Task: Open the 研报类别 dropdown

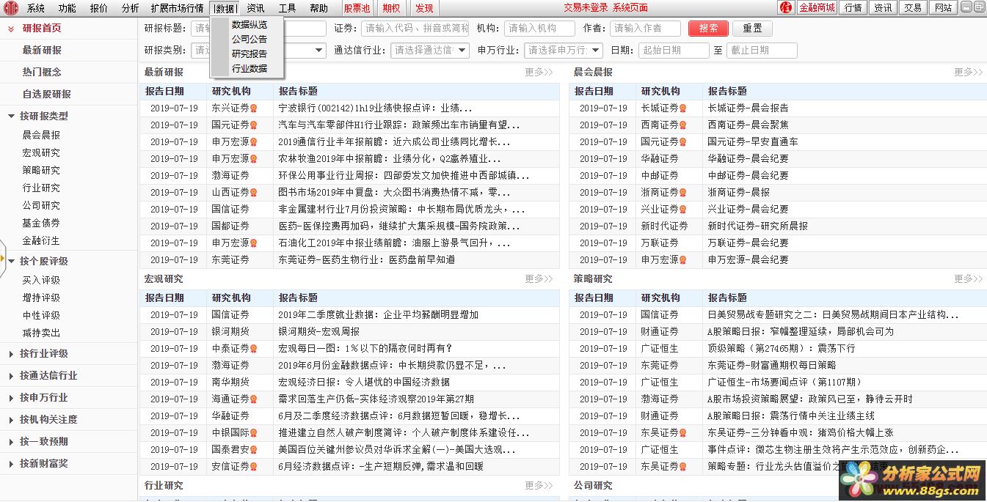Action: click(x=319, y=51)
